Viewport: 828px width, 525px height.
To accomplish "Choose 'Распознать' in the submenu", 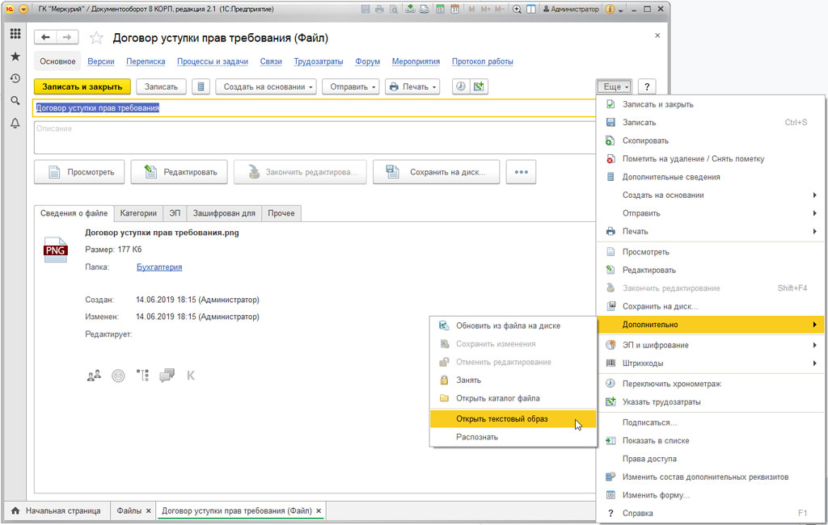I will pos(477,437).
